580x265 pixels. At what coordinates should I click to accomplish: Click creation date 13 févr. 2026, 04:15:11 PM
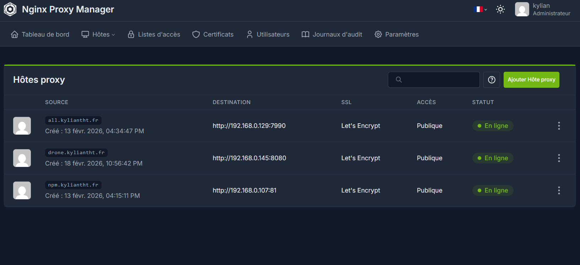(x=102, y=196)
